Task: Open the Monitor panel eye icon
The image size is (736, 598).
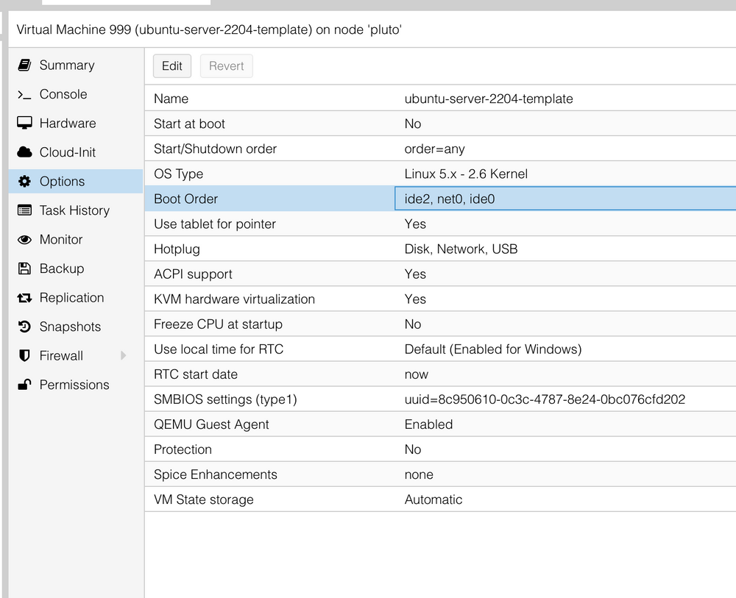Action: 25,239
